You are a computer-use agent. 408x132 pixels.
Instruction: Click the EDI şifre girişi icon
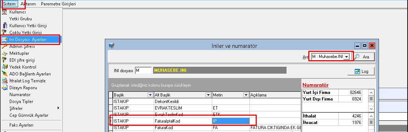(4, 60)
